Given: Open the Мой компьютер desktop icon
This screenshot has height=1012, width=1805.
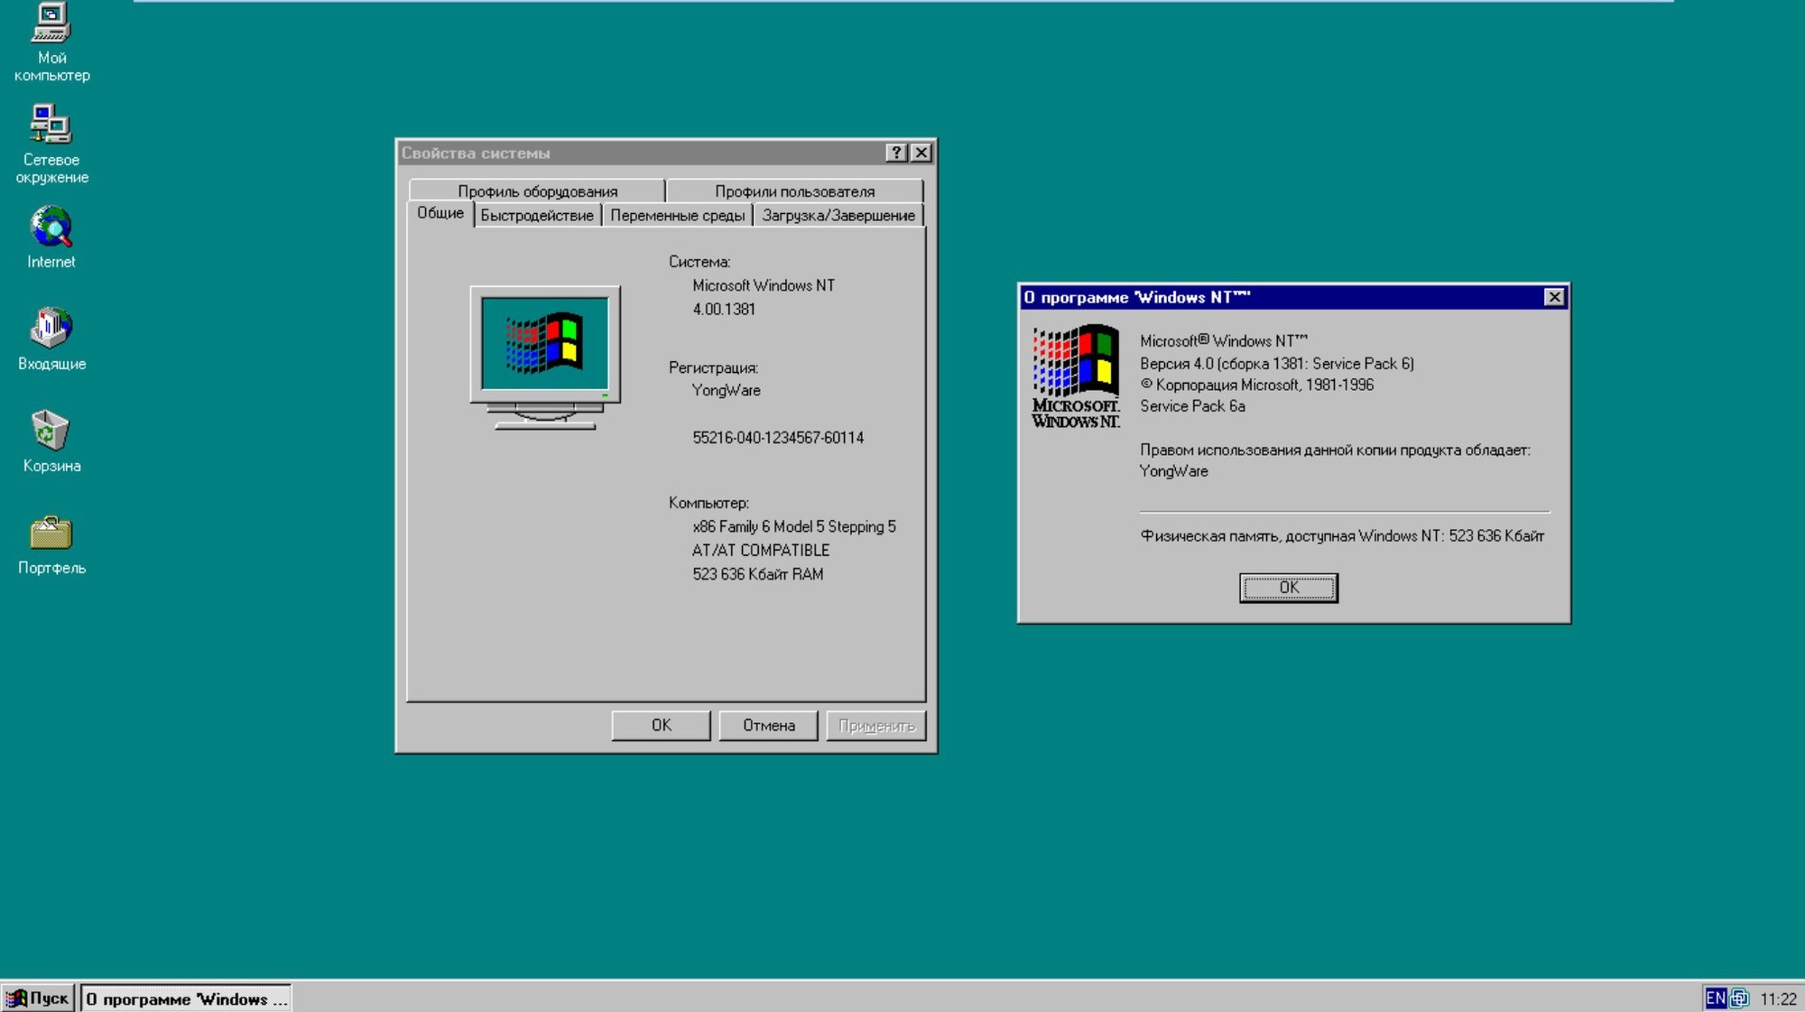Looking at the screenshot, I should (51, 24).
